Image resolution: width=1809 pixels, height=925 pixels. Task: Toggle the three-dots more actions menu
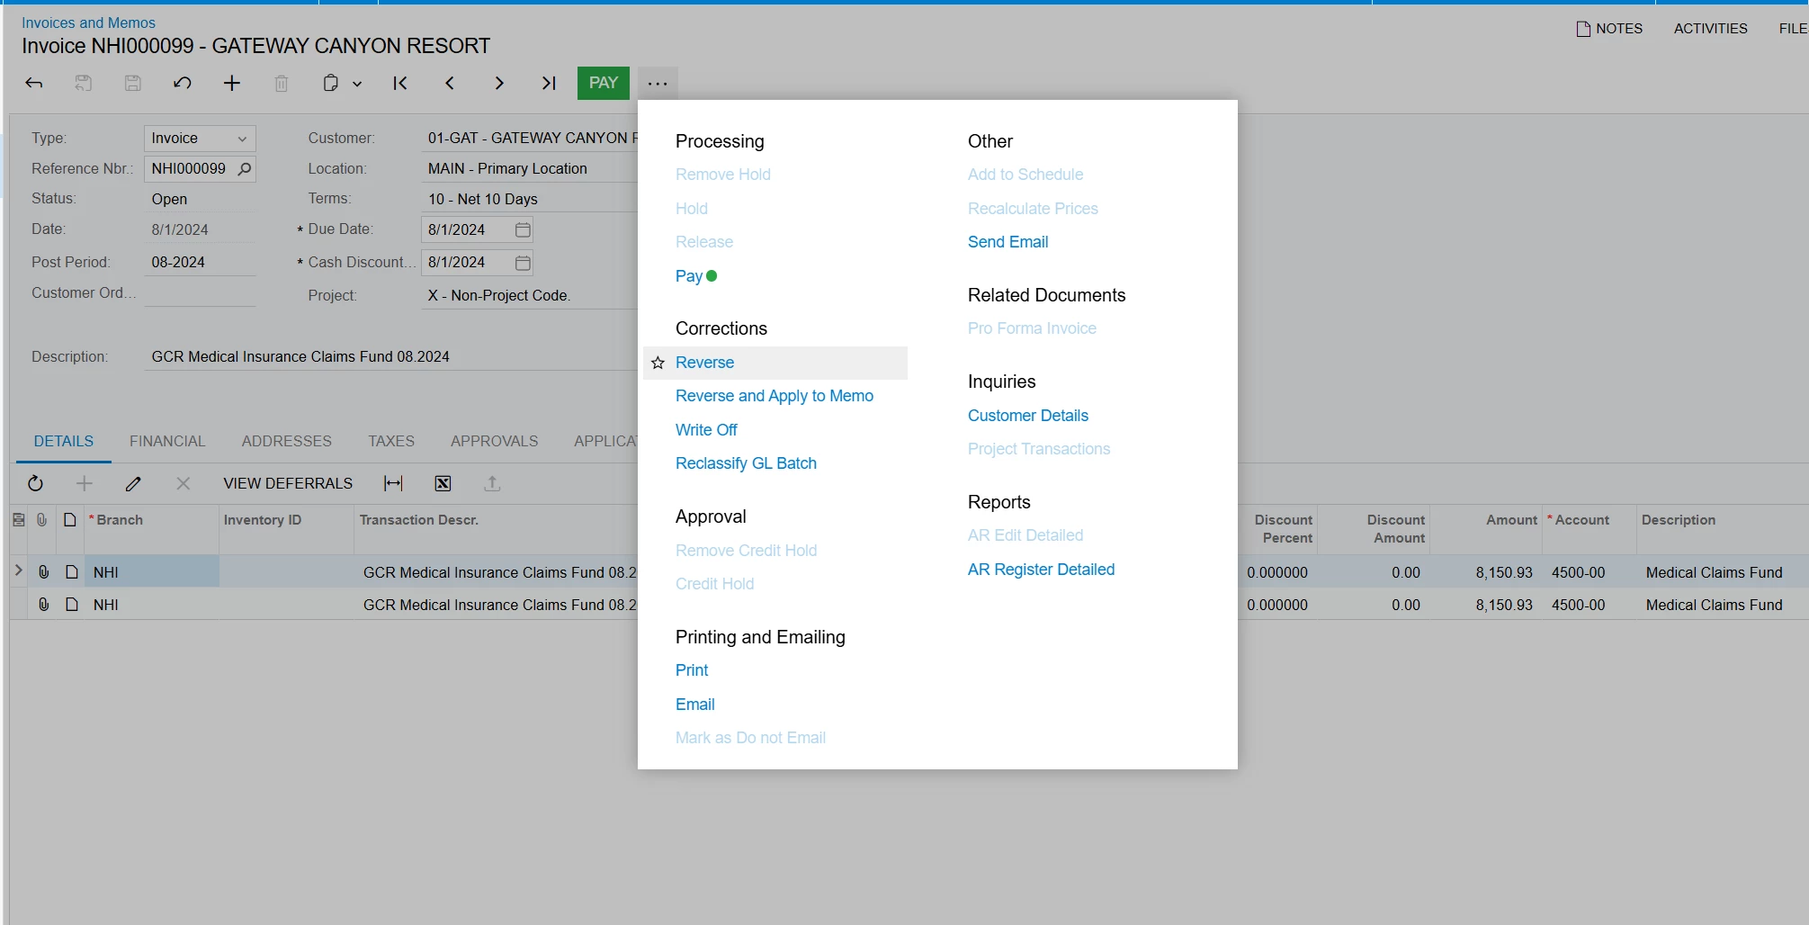pyautogui.click(x=658, y=84)
